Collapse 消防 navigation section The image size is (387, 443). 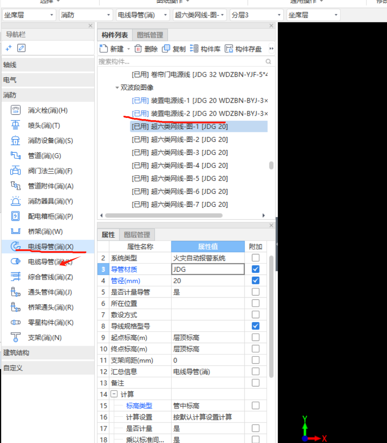[x=48, y=95]
